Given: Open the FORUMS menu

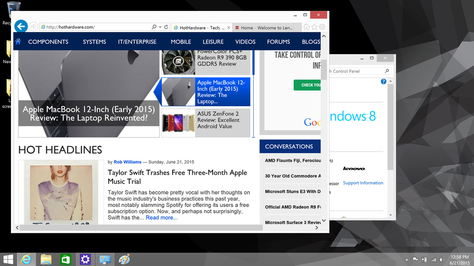Looking at the screenshot, I should pos(278,42).
